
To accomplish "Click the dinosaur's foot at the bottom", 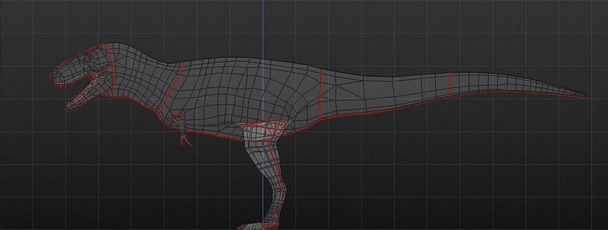I will (x=258, y=226).
